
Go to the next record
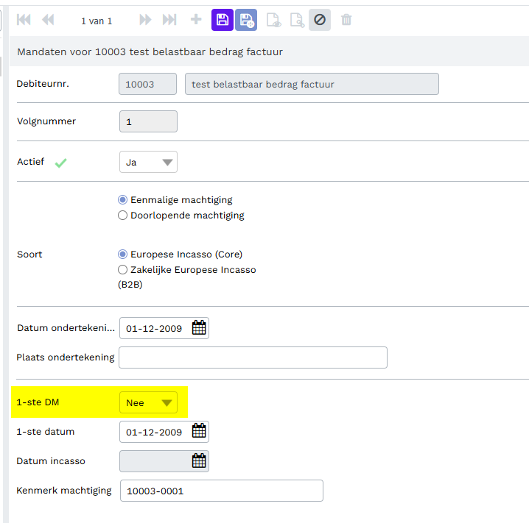145,20
